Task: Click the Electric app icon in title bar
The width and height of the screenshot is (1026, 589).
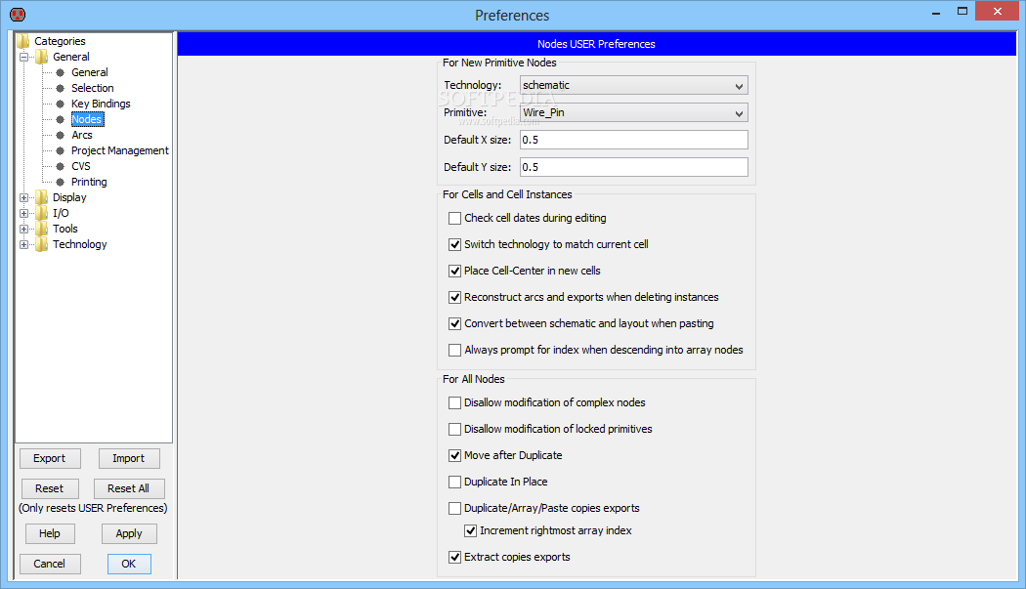Action: [x=18, y=15]
